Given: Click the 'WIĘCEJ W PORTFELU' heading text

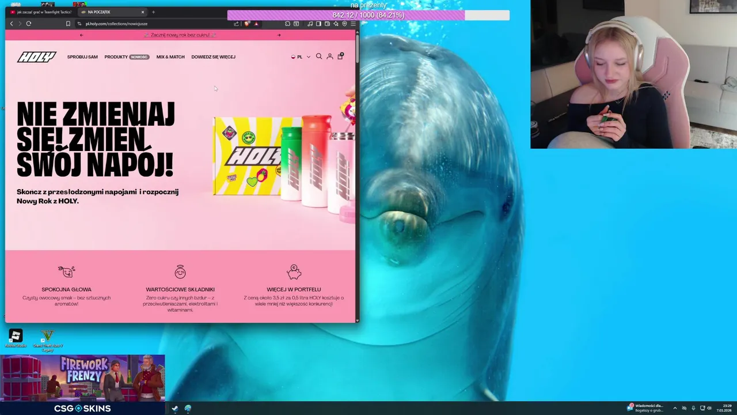Looking at the screenshot, I should click(x=294, y=289).
